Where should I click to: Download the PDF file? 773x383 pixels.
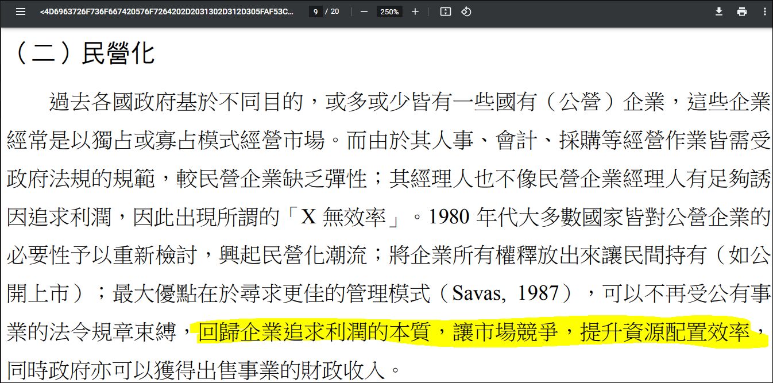coord(718,11)
